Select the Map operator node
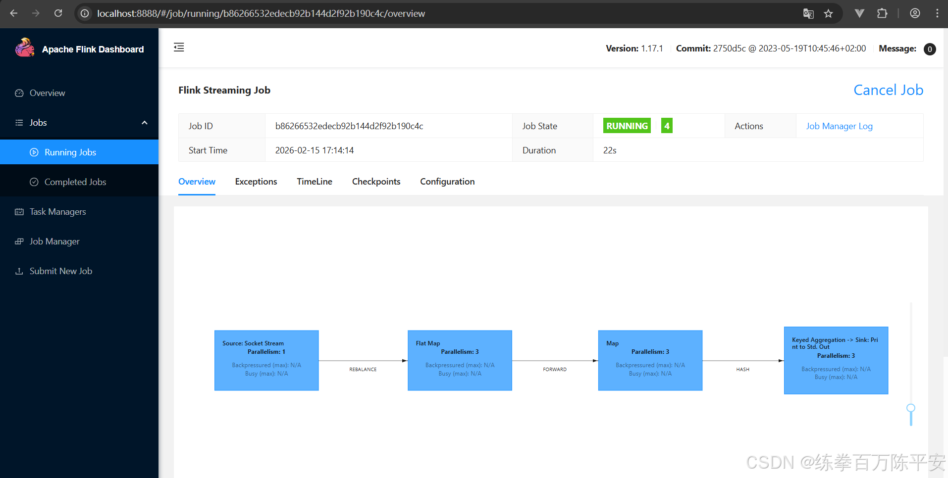The image size is (948, 478). coord(650,360)
